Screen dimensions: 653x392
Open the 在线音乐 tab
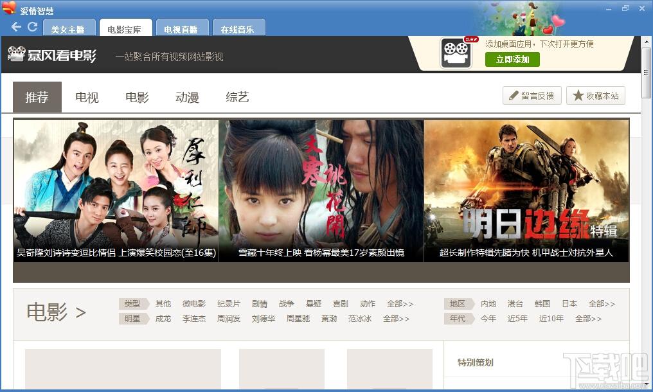tap(238, 29)
